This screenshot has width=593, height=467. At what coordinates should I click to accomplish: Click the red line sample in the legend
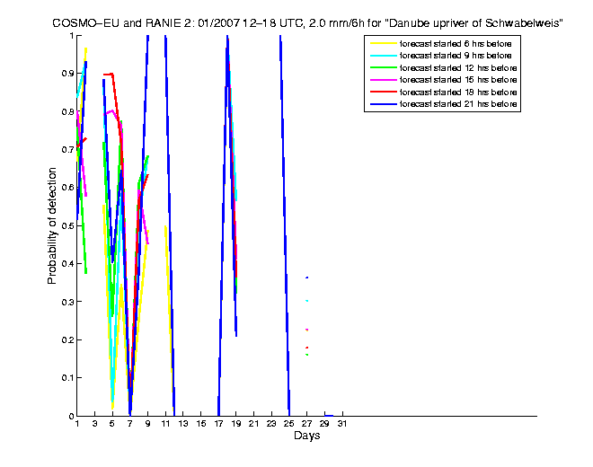pyautogui.click(x=383, y=93)
